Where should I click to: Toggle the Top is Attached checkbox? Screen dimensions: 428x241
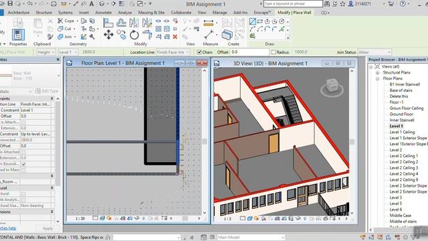pyautogui.click(x=23, y=152)
